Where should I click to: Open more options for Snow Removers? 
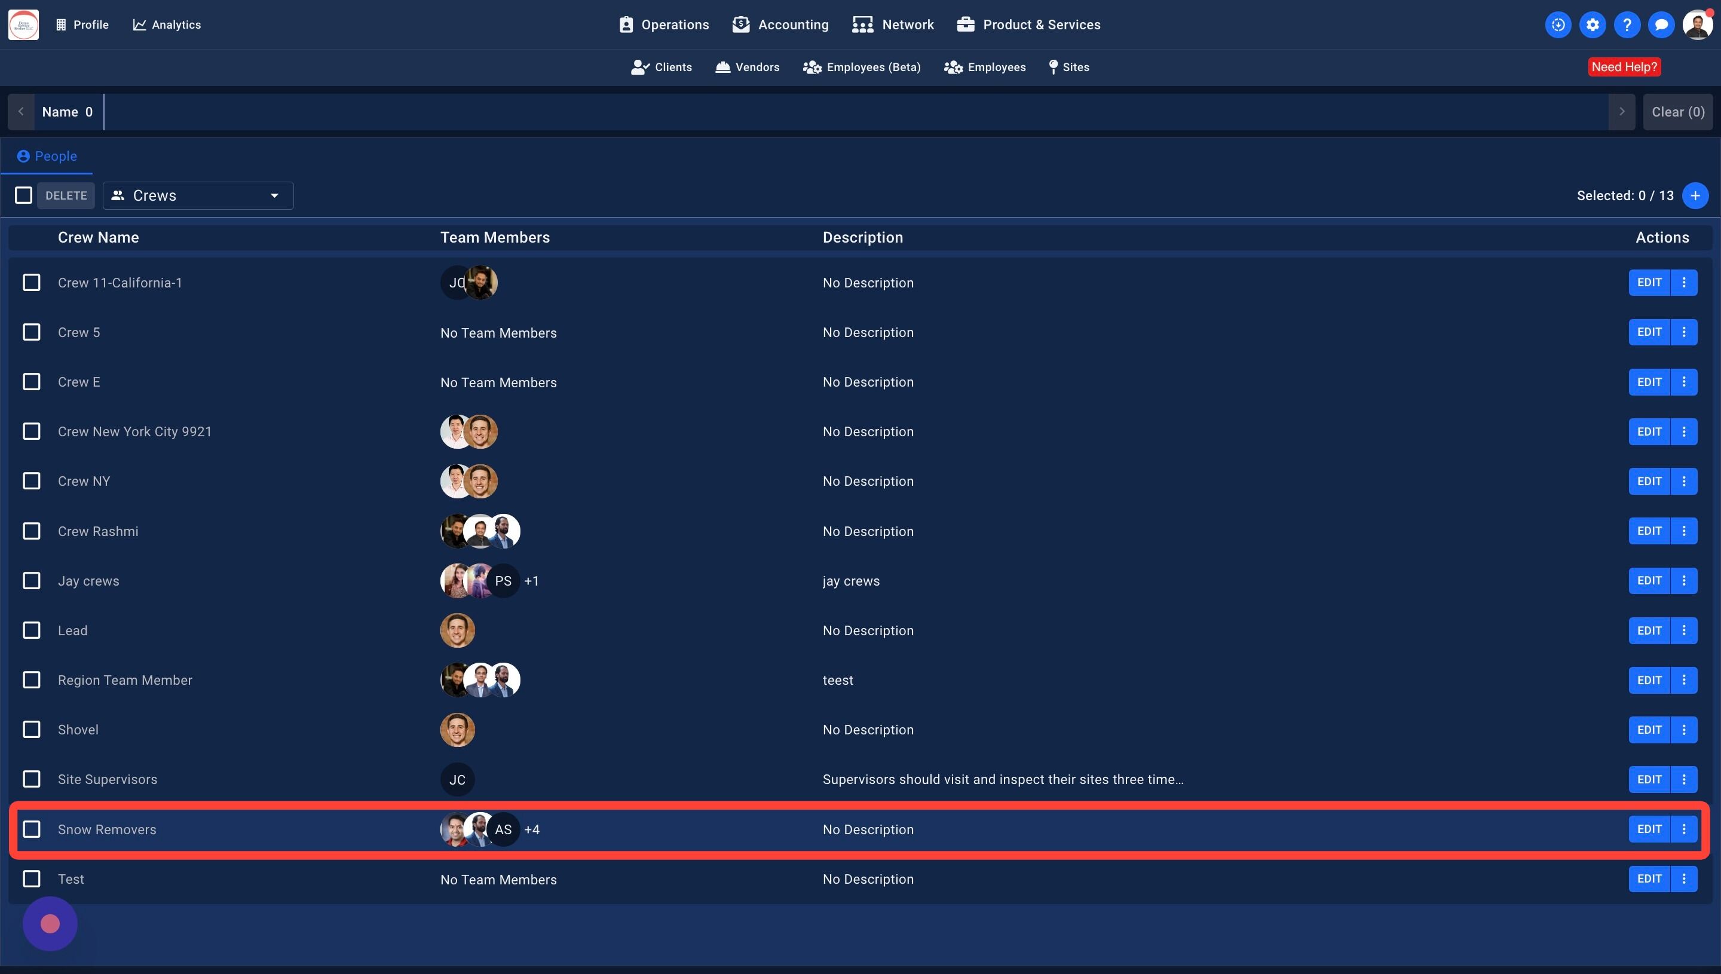click(1683, 829)
